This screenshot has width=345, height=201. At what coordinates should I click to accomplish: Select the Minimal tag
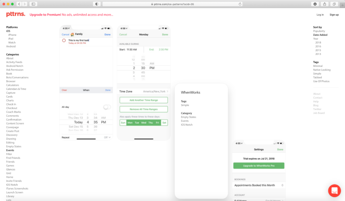[x=318, y=66]
